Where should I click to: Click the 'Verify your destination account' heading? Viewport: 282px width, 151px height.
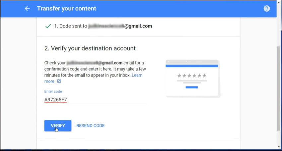(90, 48)
